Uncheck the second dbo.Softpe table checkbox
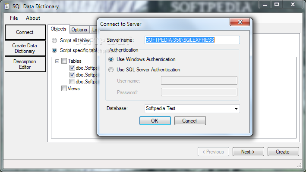This screenshot has width=306, height=172. (72, 75)
